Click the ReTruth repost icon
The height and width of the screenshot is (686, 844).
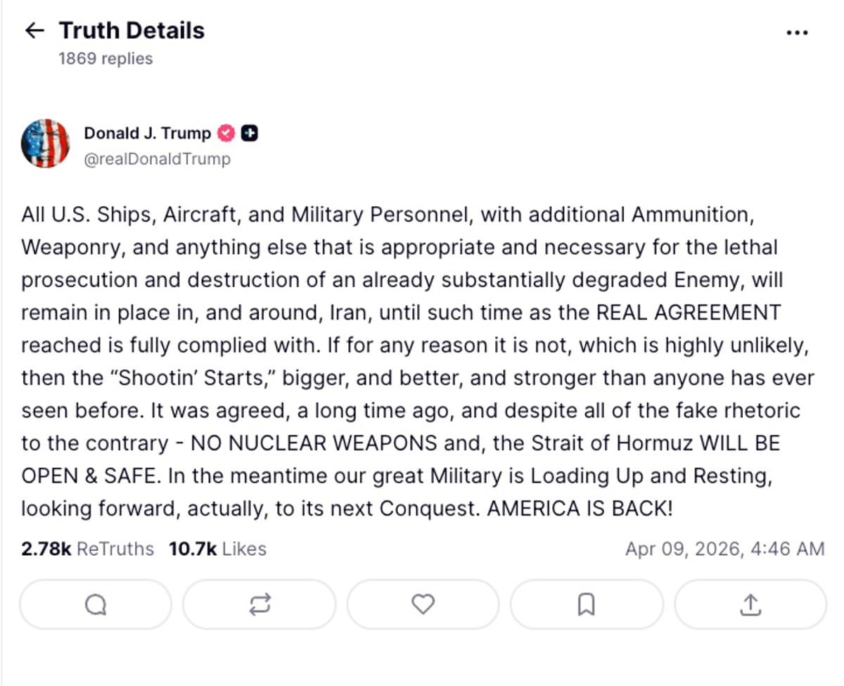pyautogui.click(x=259, y=604)
